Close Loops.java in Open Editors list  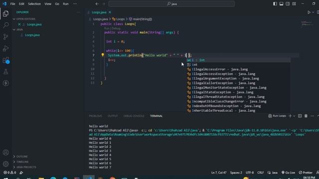tap(19, 24)
